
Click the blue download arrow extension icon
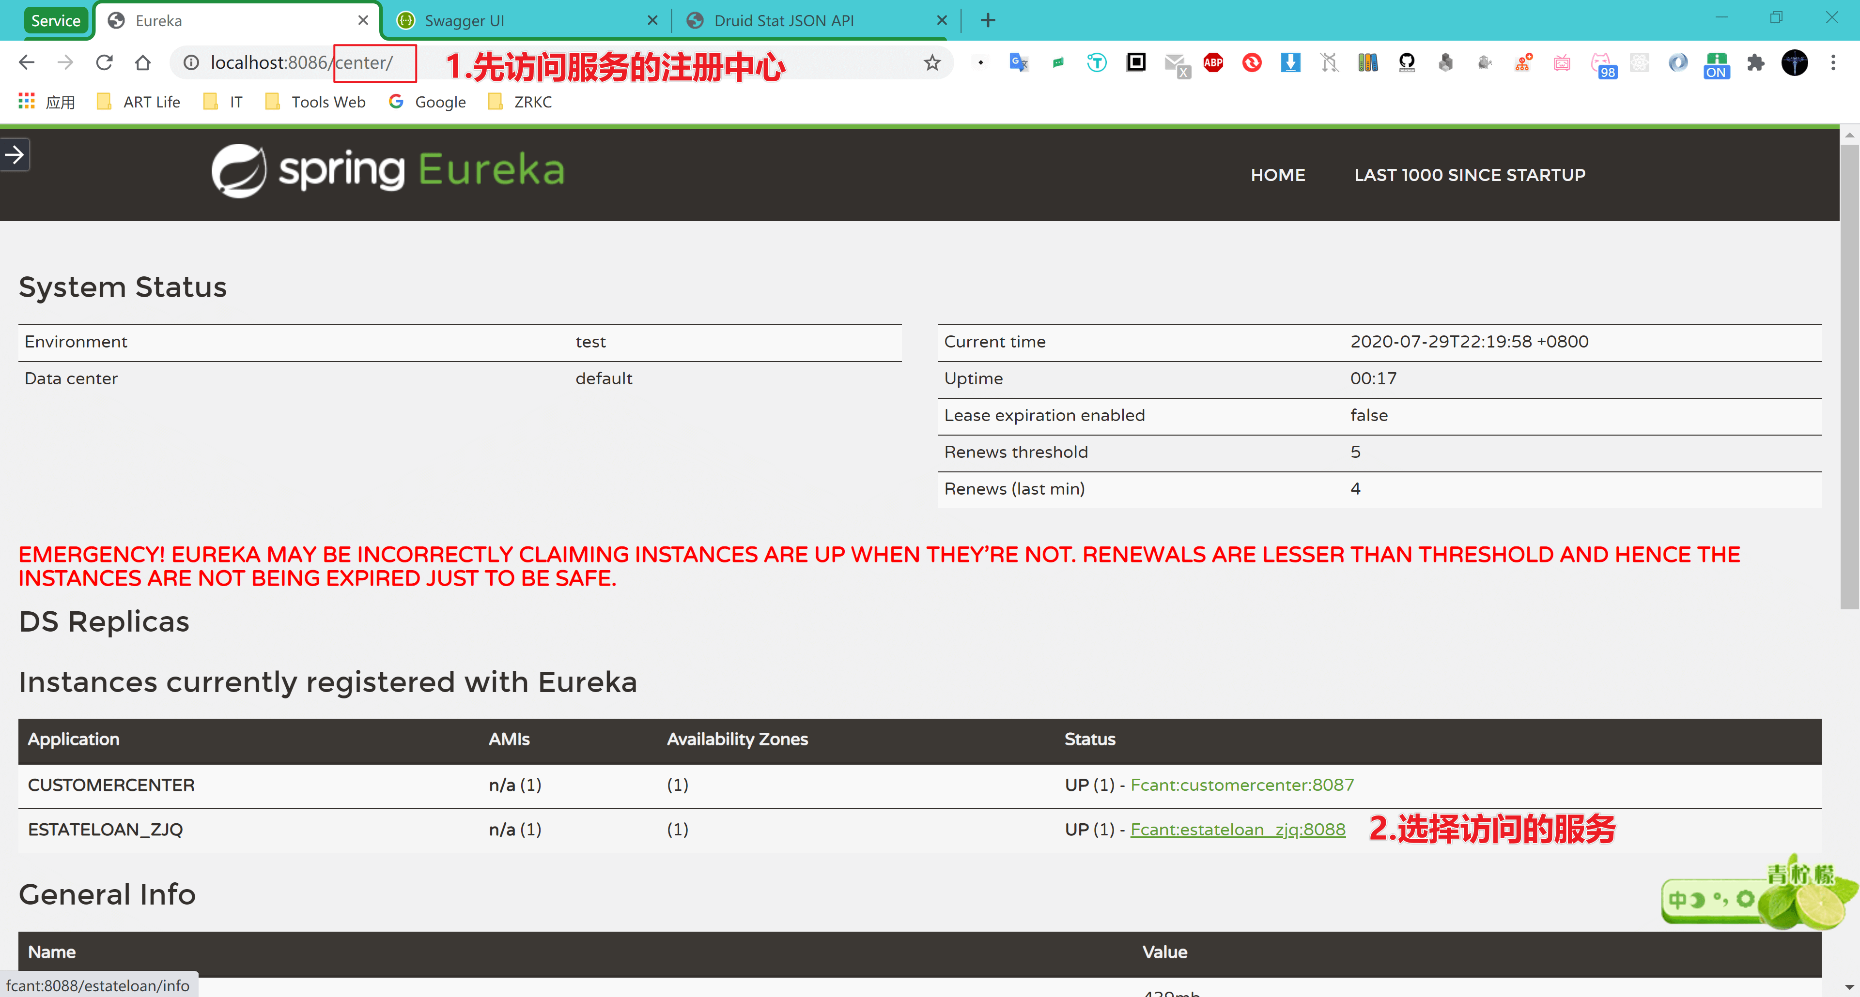tap(1290, 63)
